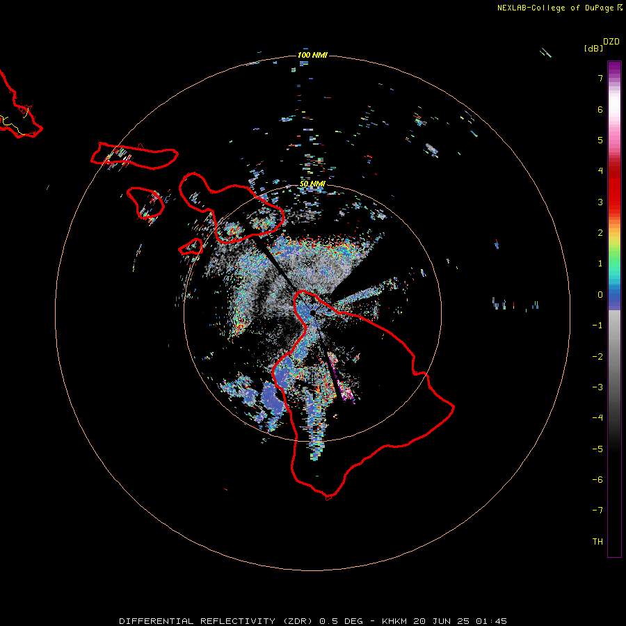Screen dimensions: 626x626
Task: Click the -1 value on color scale
Action: (x=597, y=326)
